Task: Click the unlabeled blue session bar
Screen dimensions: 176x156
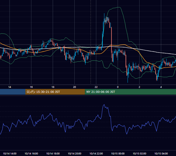Action: pyautogui.click(x=13, y=92)
